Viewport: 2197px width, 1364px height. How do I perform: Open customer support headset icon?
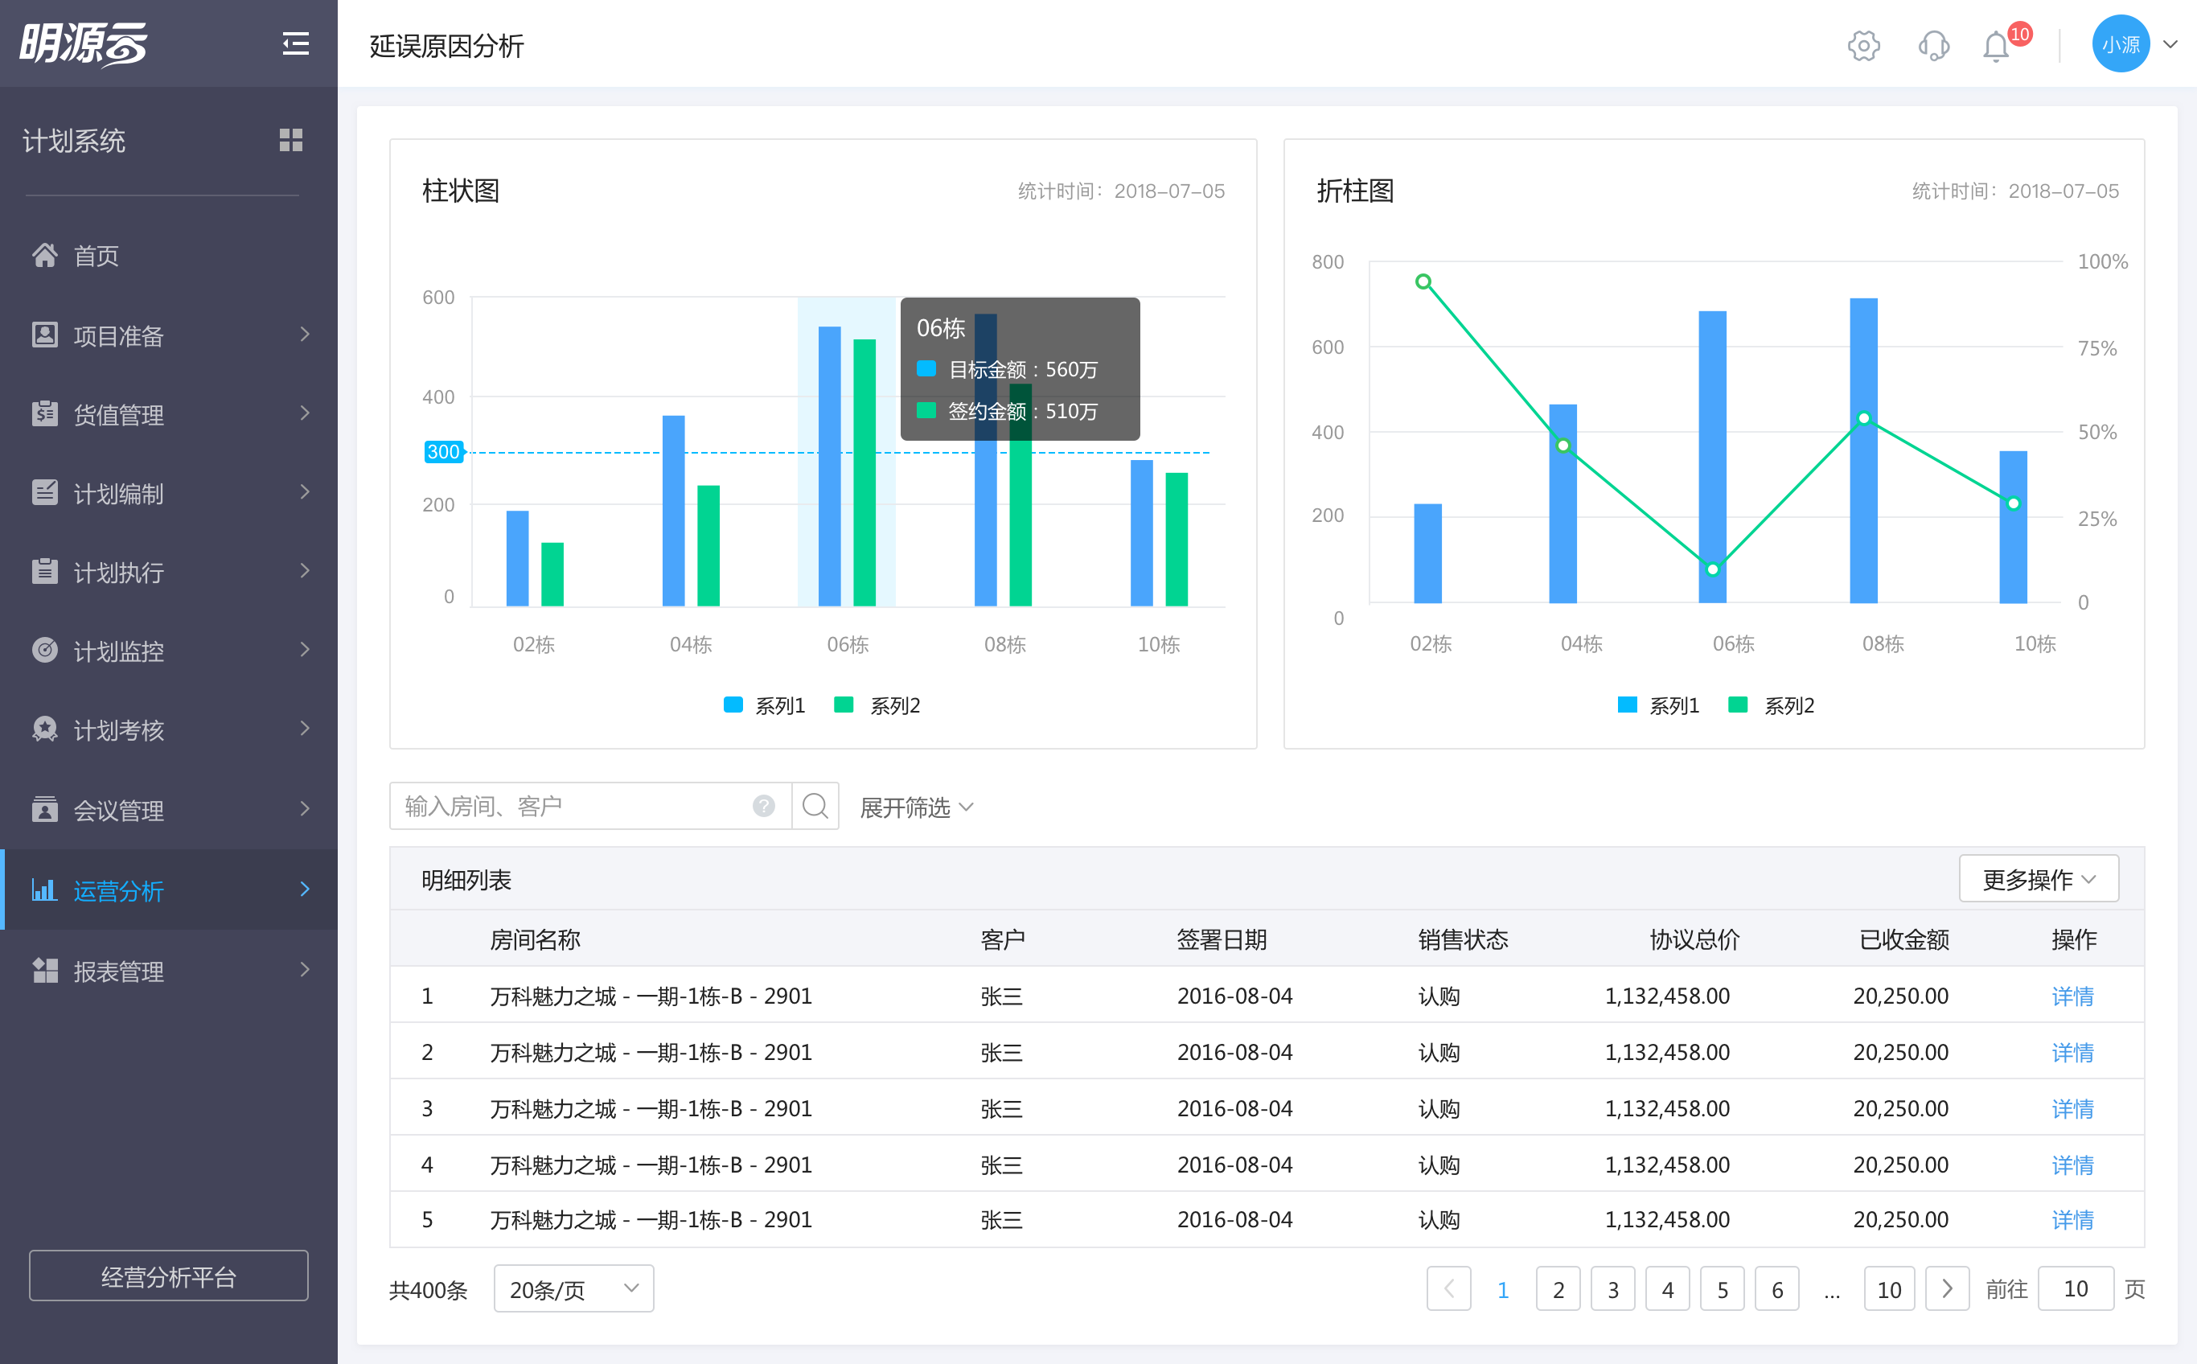pos(1932,45)
